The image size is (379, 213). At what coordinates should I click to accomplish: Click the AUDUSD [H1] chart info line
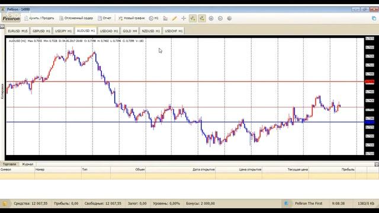(76, 41)
